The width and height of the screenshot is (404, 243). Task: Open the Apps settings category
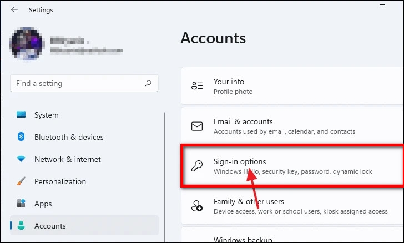pos(84,203)
